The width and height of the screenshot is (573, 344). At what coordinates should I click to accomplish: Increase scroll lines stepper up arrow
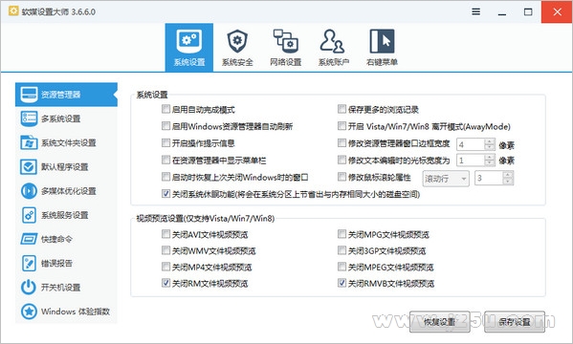508,175
